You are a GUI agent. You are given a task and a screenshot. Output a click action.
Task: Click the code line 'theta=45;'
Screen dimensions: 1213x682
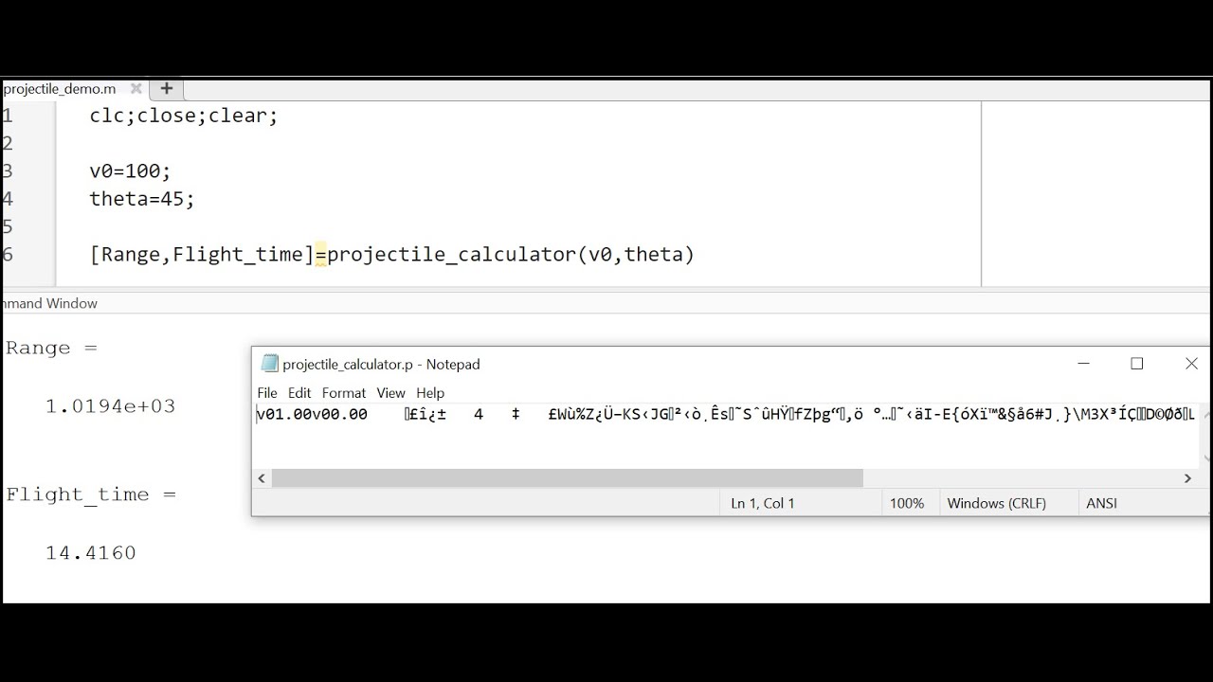(x=142, y=199)
